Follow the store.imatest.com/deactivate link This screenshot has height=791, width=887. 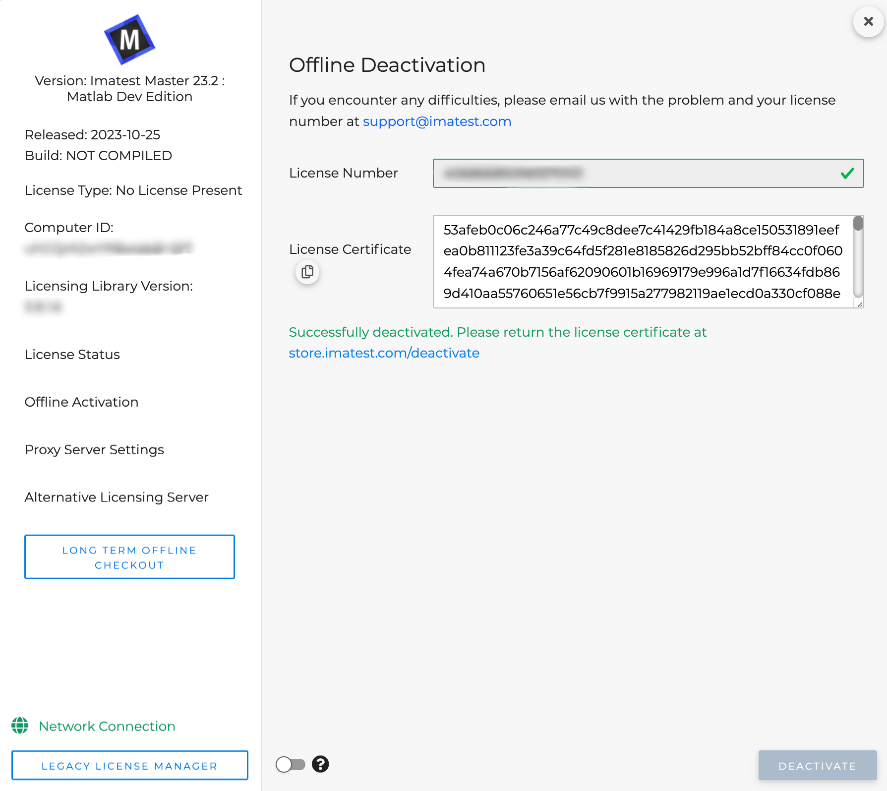384,353
